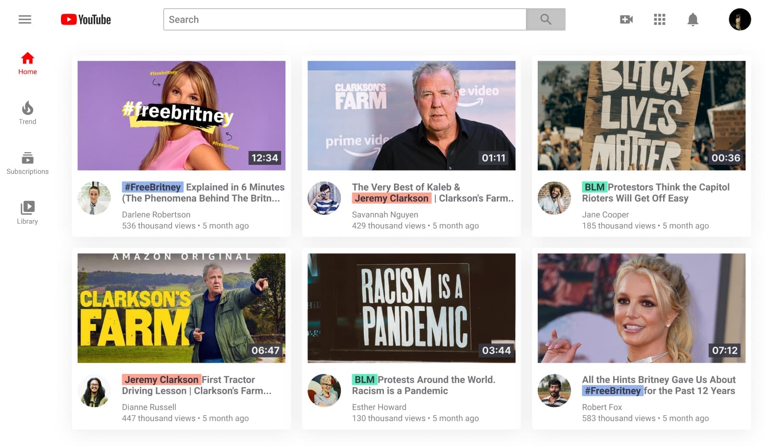Go to Home in sidebar
The height and width of the screenshot is (446, 765).
click(27, 63)
